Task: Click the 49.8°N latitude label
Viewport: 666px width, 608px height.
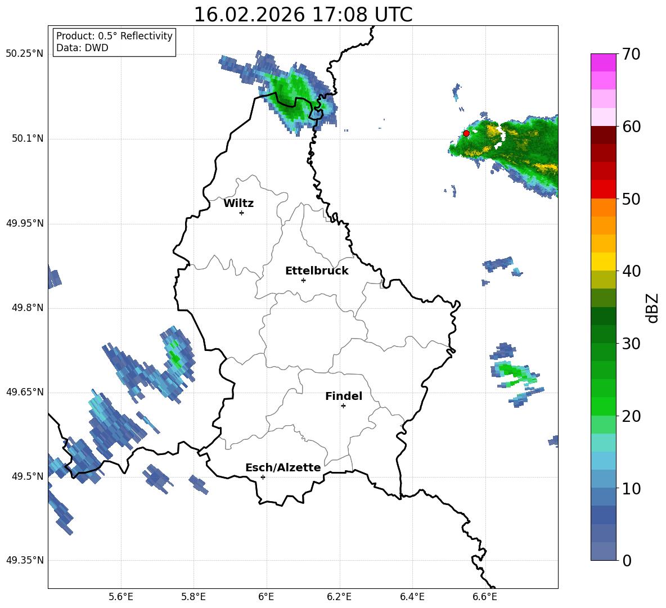Action: pyautogui.click(x=27, y=308)
